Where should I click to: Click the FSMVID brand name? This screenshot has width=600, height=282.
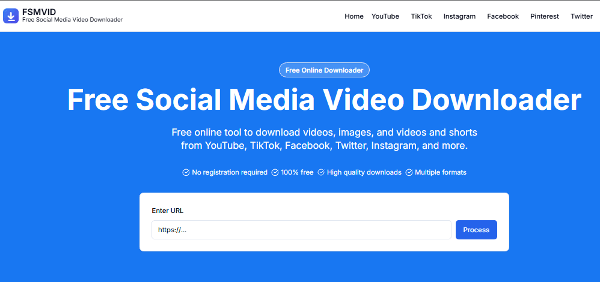coord(39,12)
